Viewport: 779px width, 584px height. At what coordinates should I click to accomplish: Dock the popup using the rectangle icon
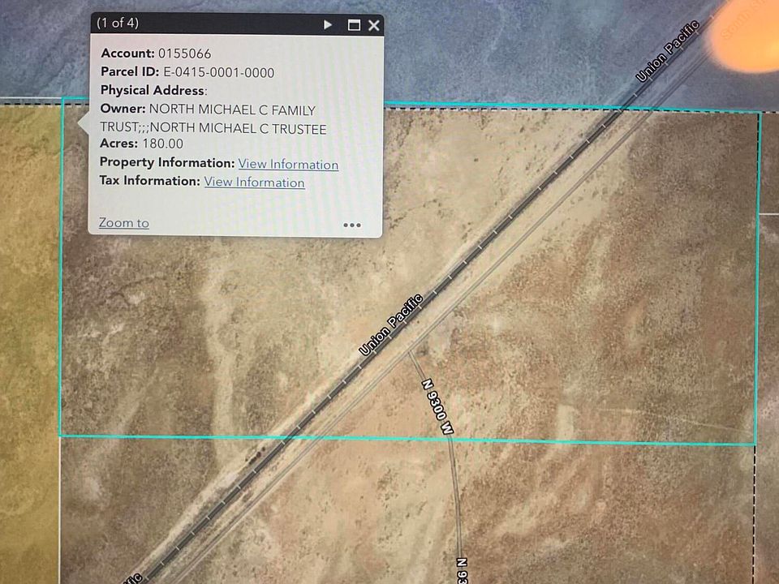click(x=353, y=24)
